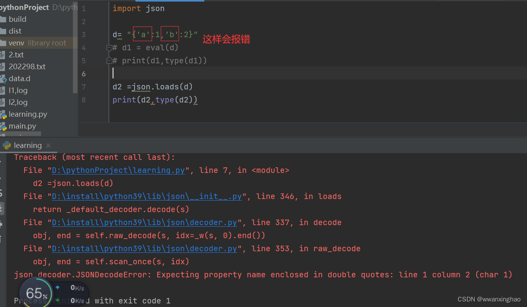Click 'd2 =json.loads(d)' in the editor

[x=153, y=87]
